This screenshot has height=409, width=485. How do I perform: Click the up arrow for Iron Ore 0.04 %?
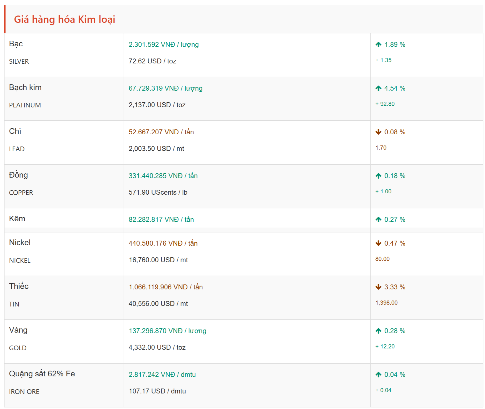(378, 375)
